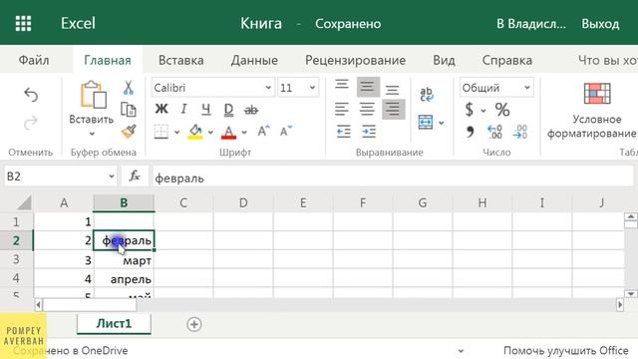Image resolution: width=638 pixels, height=359 pixels.
Task: Switch to the Данные tab
Action: (254, 60)
